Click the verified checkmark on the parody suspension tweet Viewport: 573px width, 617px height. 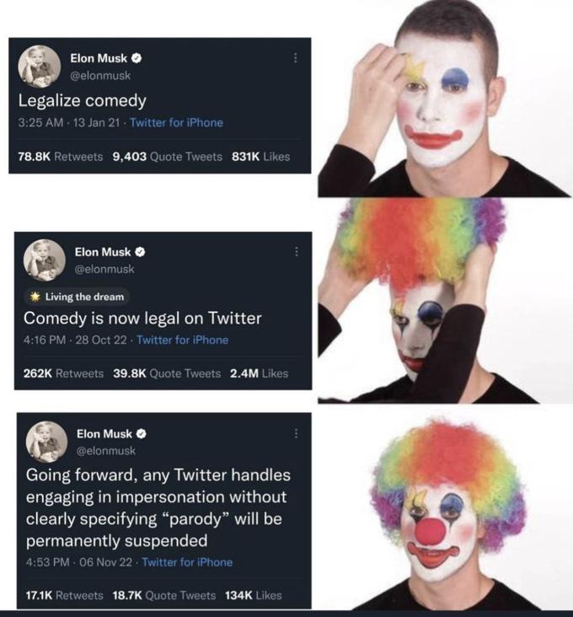pos(142,434)
